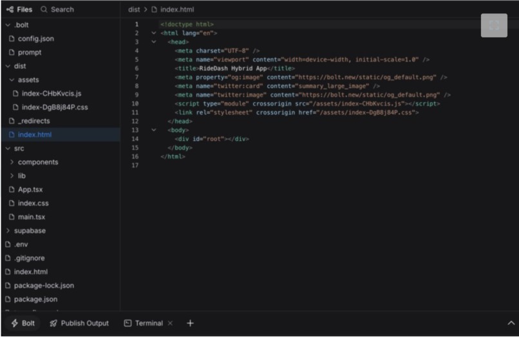Click line number 17 in gutter
Image resolution: width=519 pixels, height=337 pixels.
tap(135, 165)
